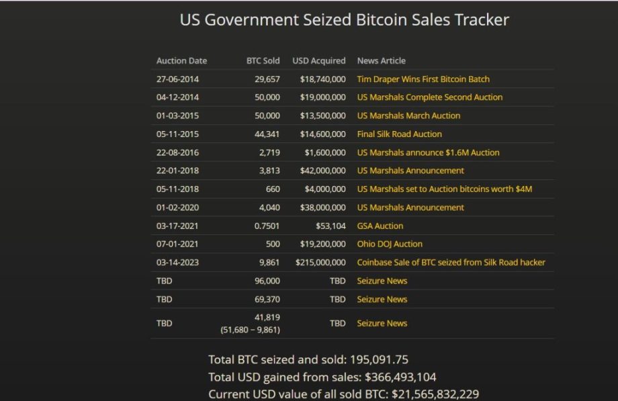Open the Tim Draper Wins First Bitcoin Batch article
Screen dimensions: 618x401
[423, 79]
